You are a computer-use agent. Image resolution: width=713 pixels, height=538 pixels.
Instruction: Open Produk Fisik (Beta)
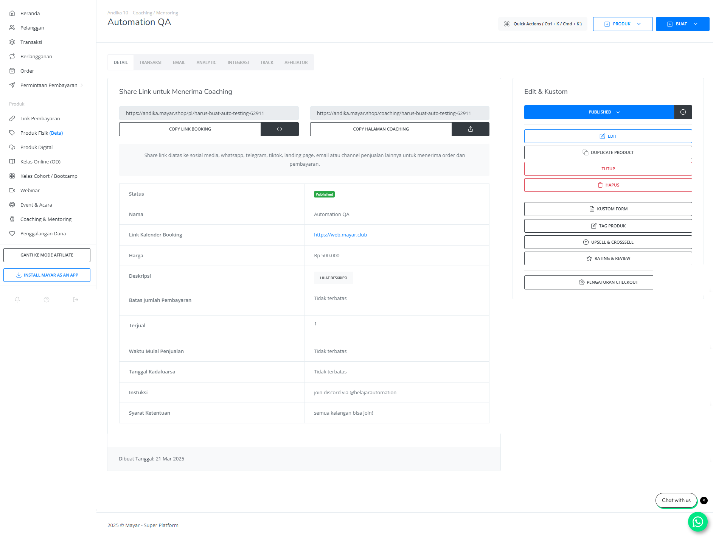pos(42,133)
